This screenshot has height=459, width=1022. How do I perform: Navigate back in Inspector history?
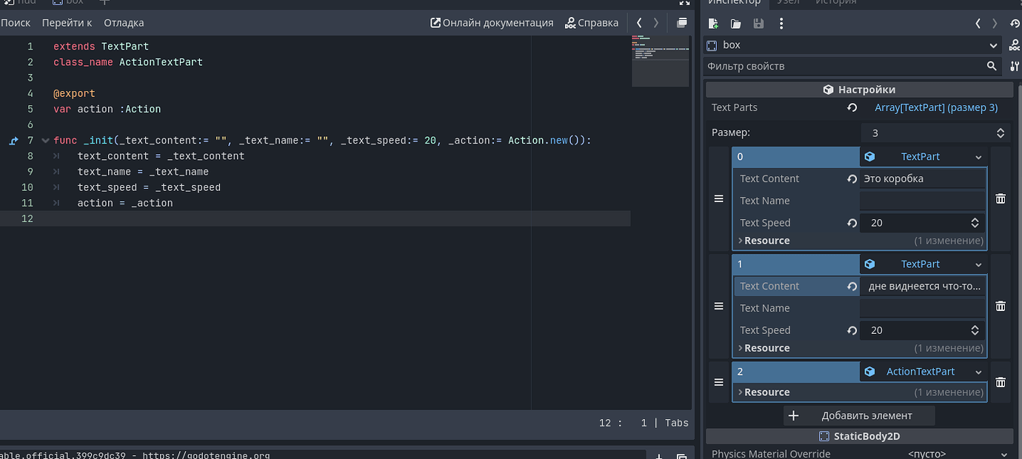tap(977, 23)
